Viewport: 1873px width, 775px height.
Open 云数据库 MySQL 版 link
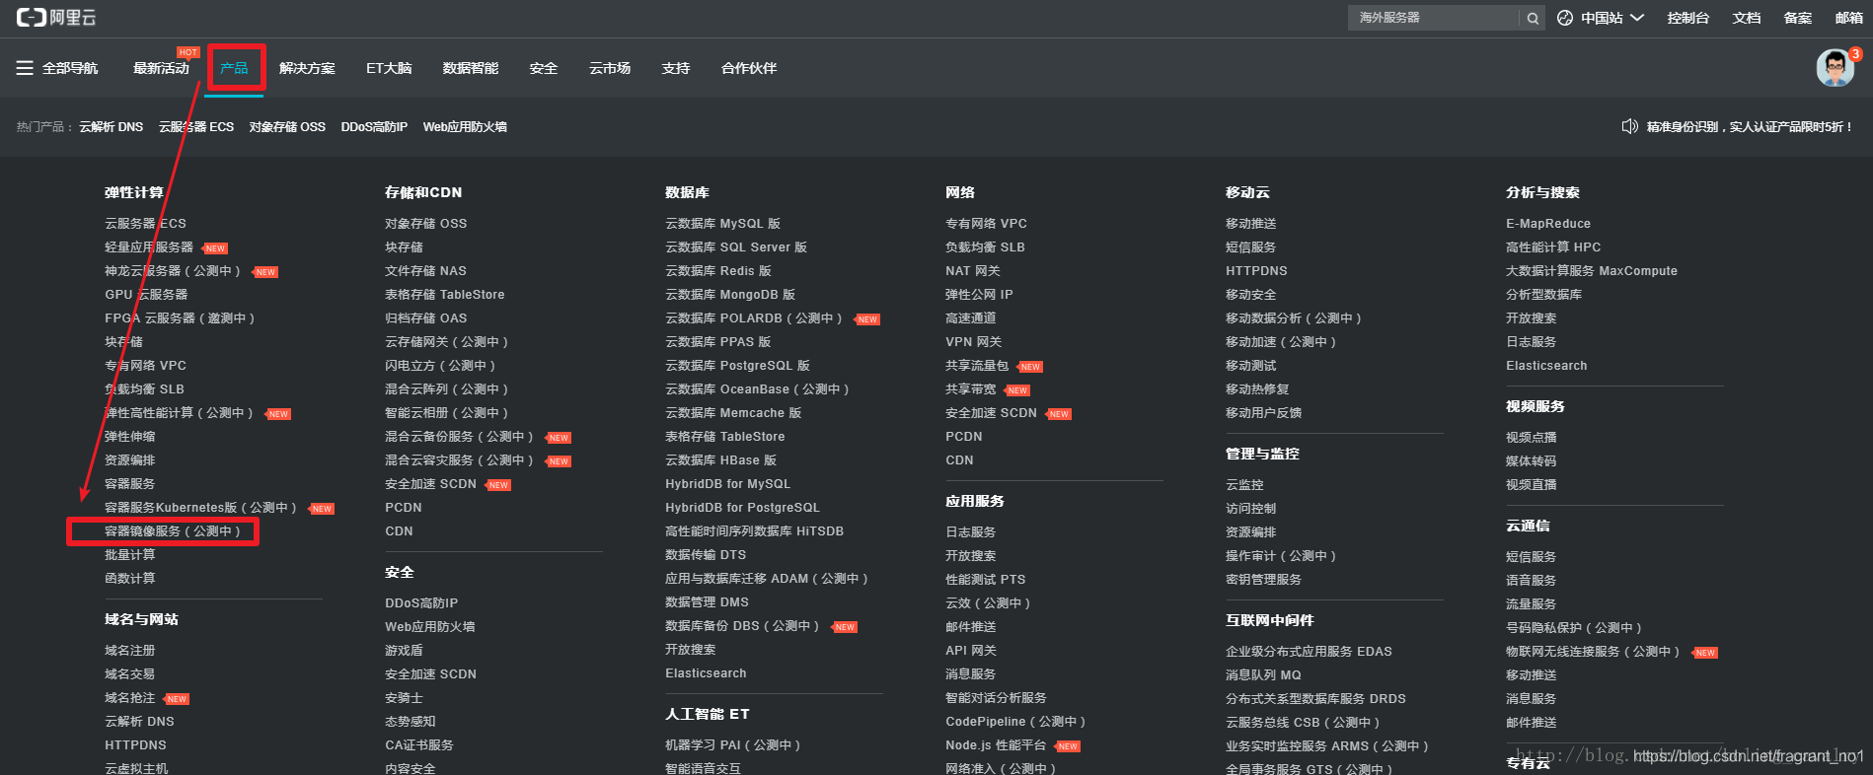pos(722,224)
